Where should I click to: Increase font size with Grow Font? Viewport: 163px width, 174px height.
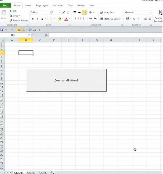(x=63, y=12)
